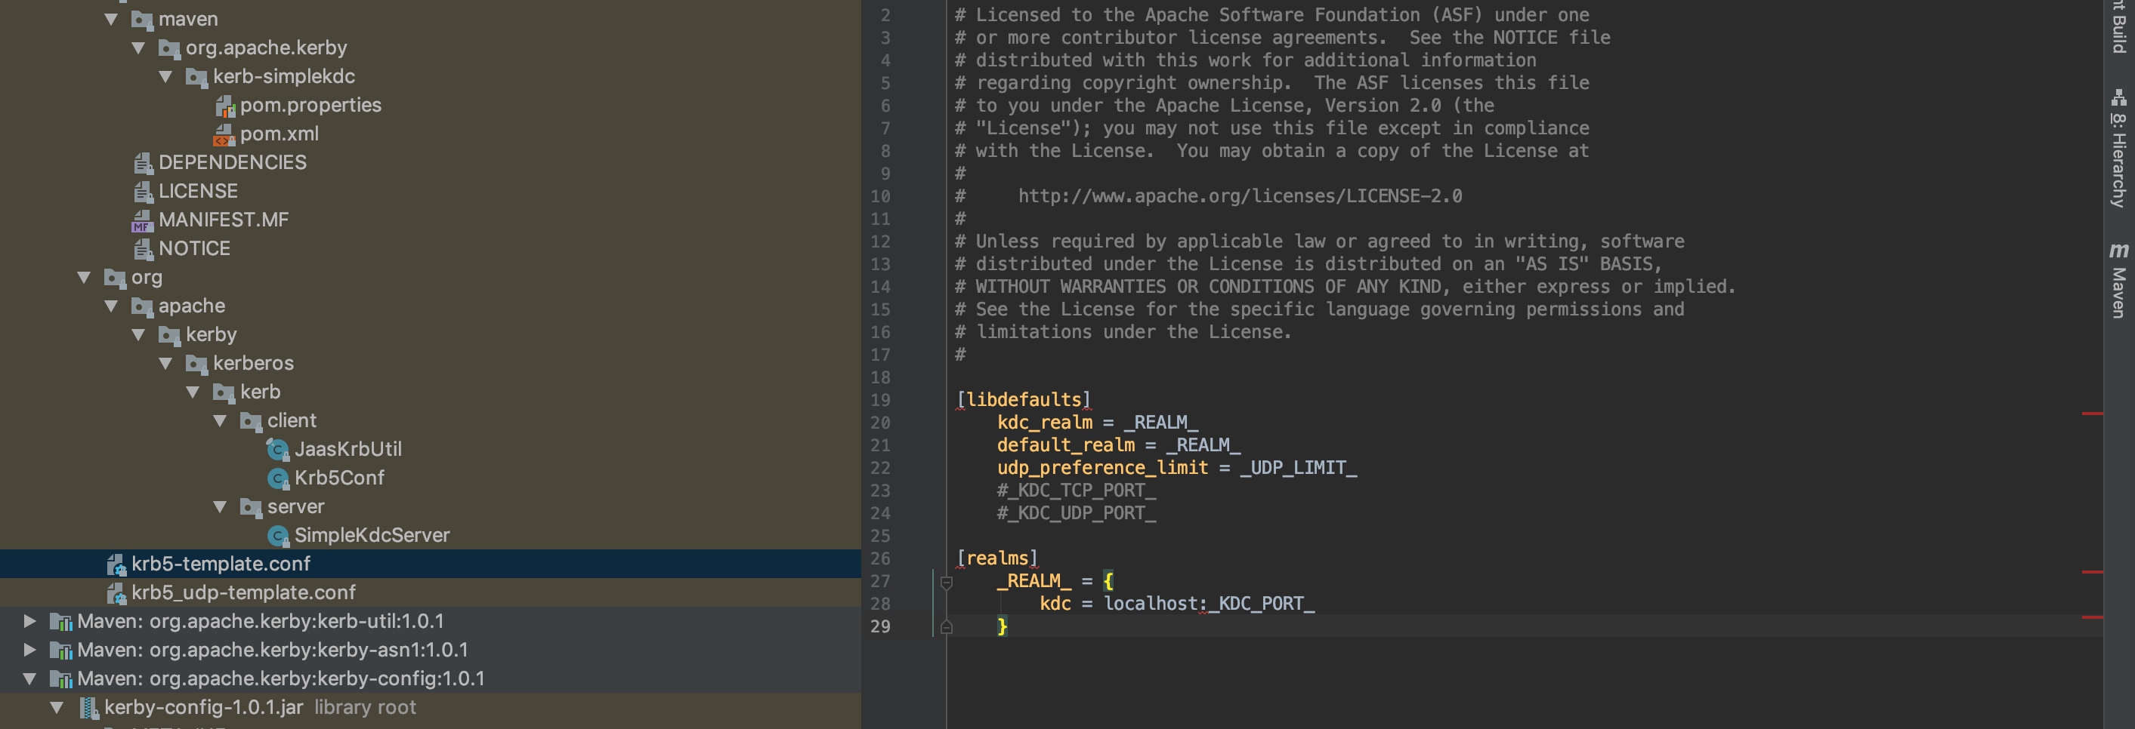The height and width of the screenshot is (729, 2135).
Task: Collapse the kerby package
Action: [x=138, y=334]
